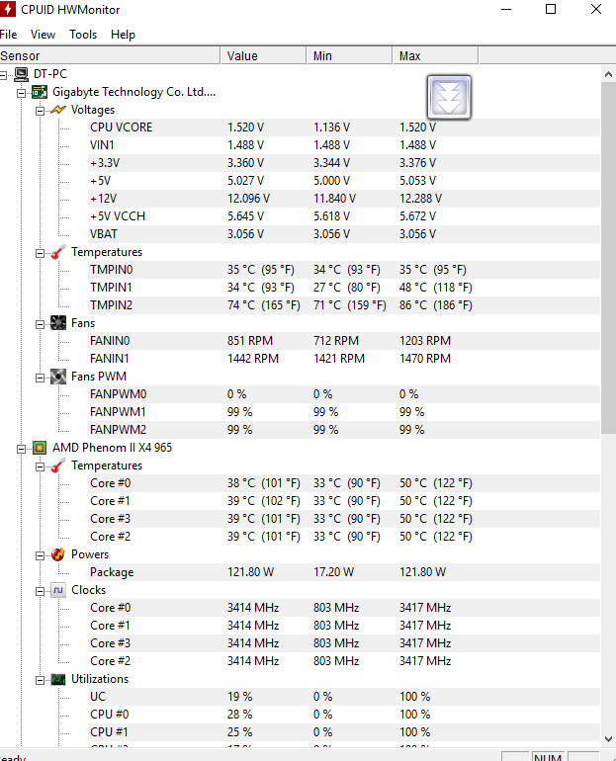This screenshot has width=616, height=761.
Task: Collapse the DT-PC root node
Action: point(5,74)
